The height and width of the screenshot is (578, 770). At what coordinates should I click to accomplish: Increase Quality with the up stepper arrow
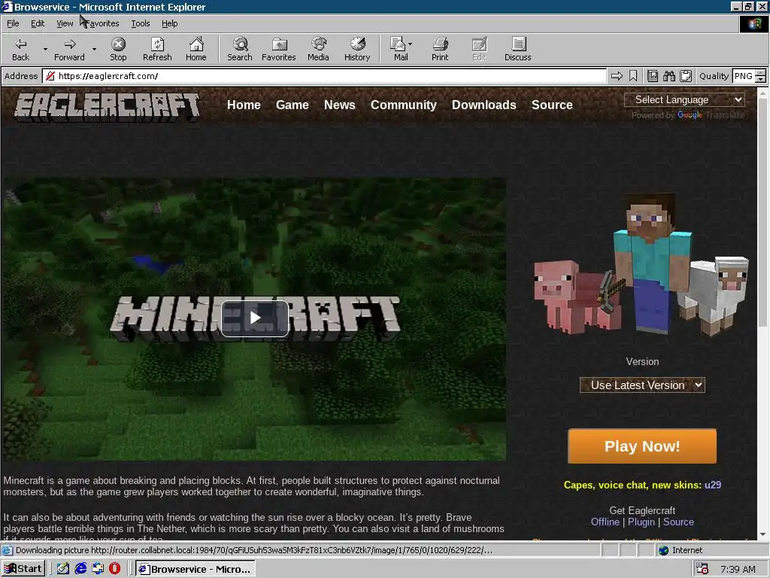(761, 73)
